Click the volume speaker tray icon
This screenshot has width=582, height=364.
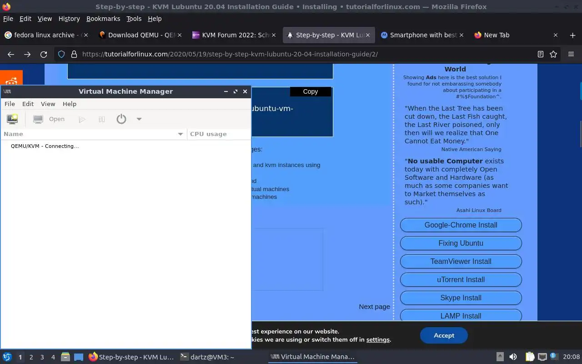coord(513,357)
